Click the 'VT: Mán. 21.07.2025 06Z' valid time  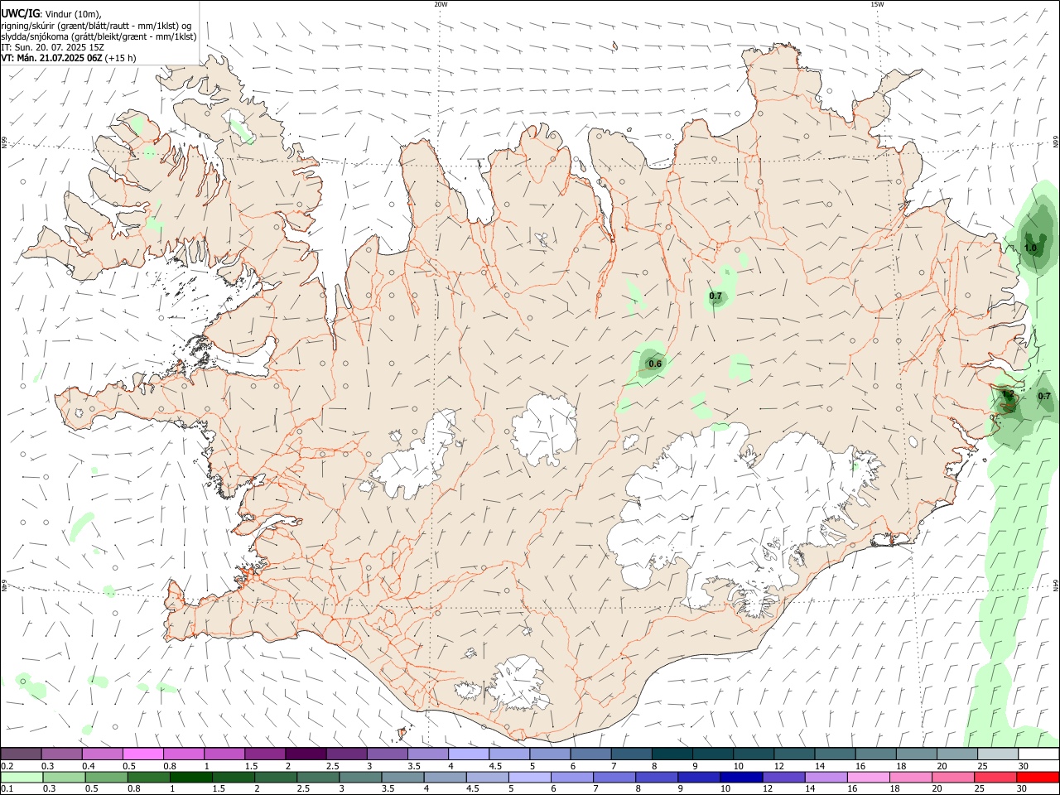click(51, 58)
